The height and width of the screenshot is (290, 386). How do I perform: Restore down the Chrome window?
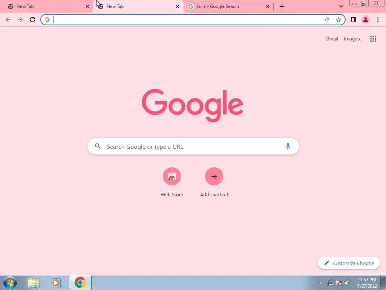364,3
